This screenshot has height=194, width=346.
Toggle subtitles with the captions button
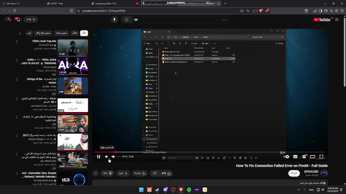click(x=295, y=157)
